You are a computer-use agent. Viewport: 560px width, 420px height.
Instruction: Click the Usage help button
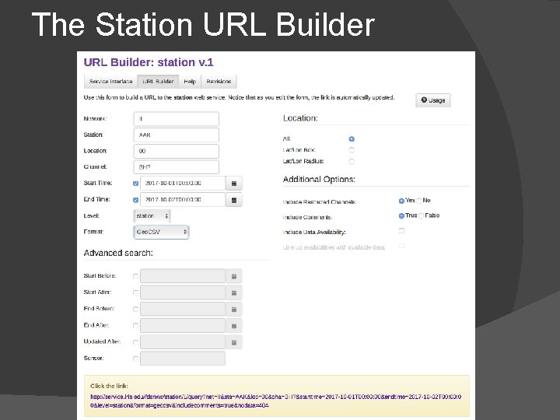click(433, 100)
